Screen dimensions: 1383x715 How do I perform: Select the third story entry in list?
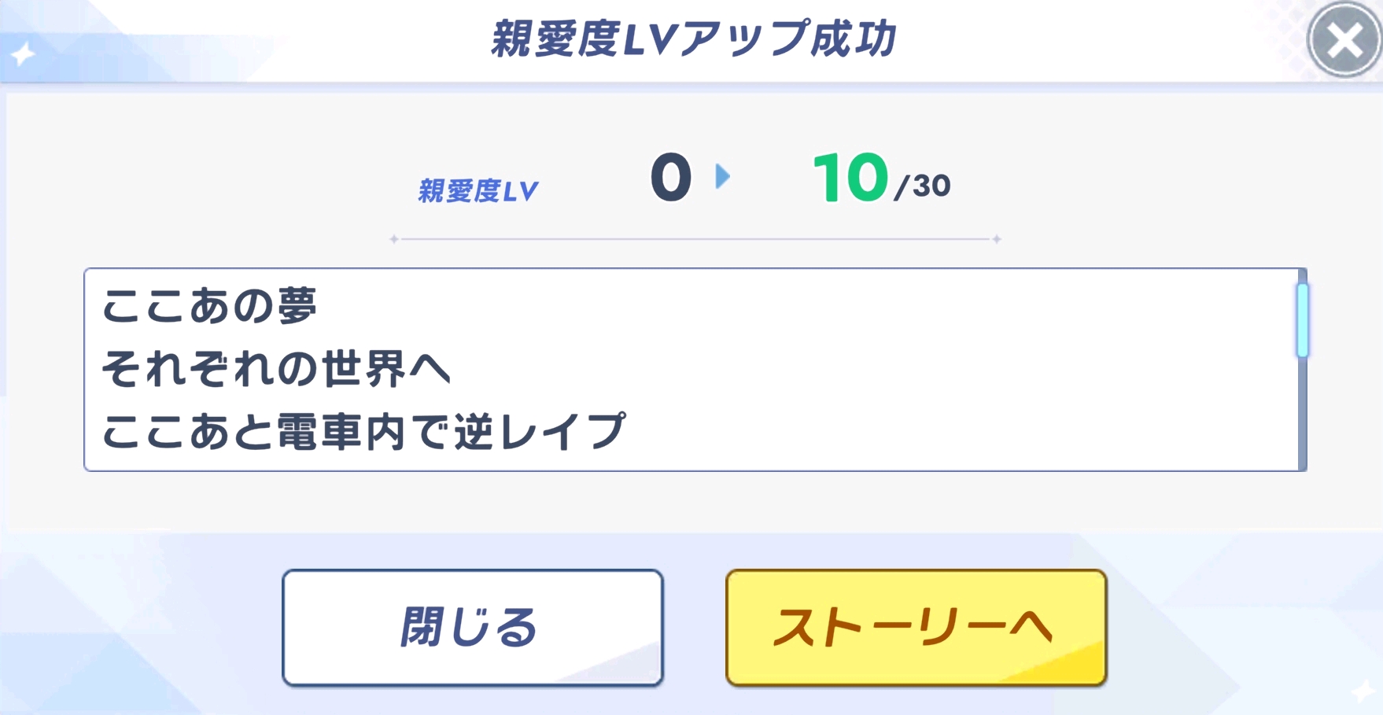(x=363, y=432)
